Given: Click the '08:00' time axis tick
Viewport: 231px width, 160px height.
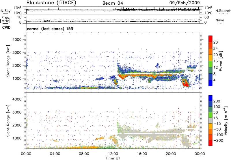Looking at the screenshot, I should pyautogui.click(x=84, y=154).
